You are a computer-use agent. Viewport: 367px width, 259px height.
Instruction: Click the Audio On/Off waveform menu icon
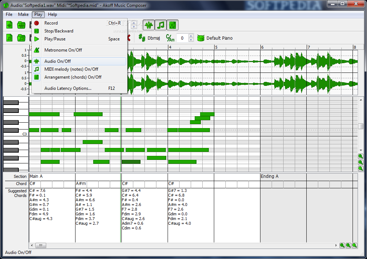pyautogui.click(x=36, y=61)
